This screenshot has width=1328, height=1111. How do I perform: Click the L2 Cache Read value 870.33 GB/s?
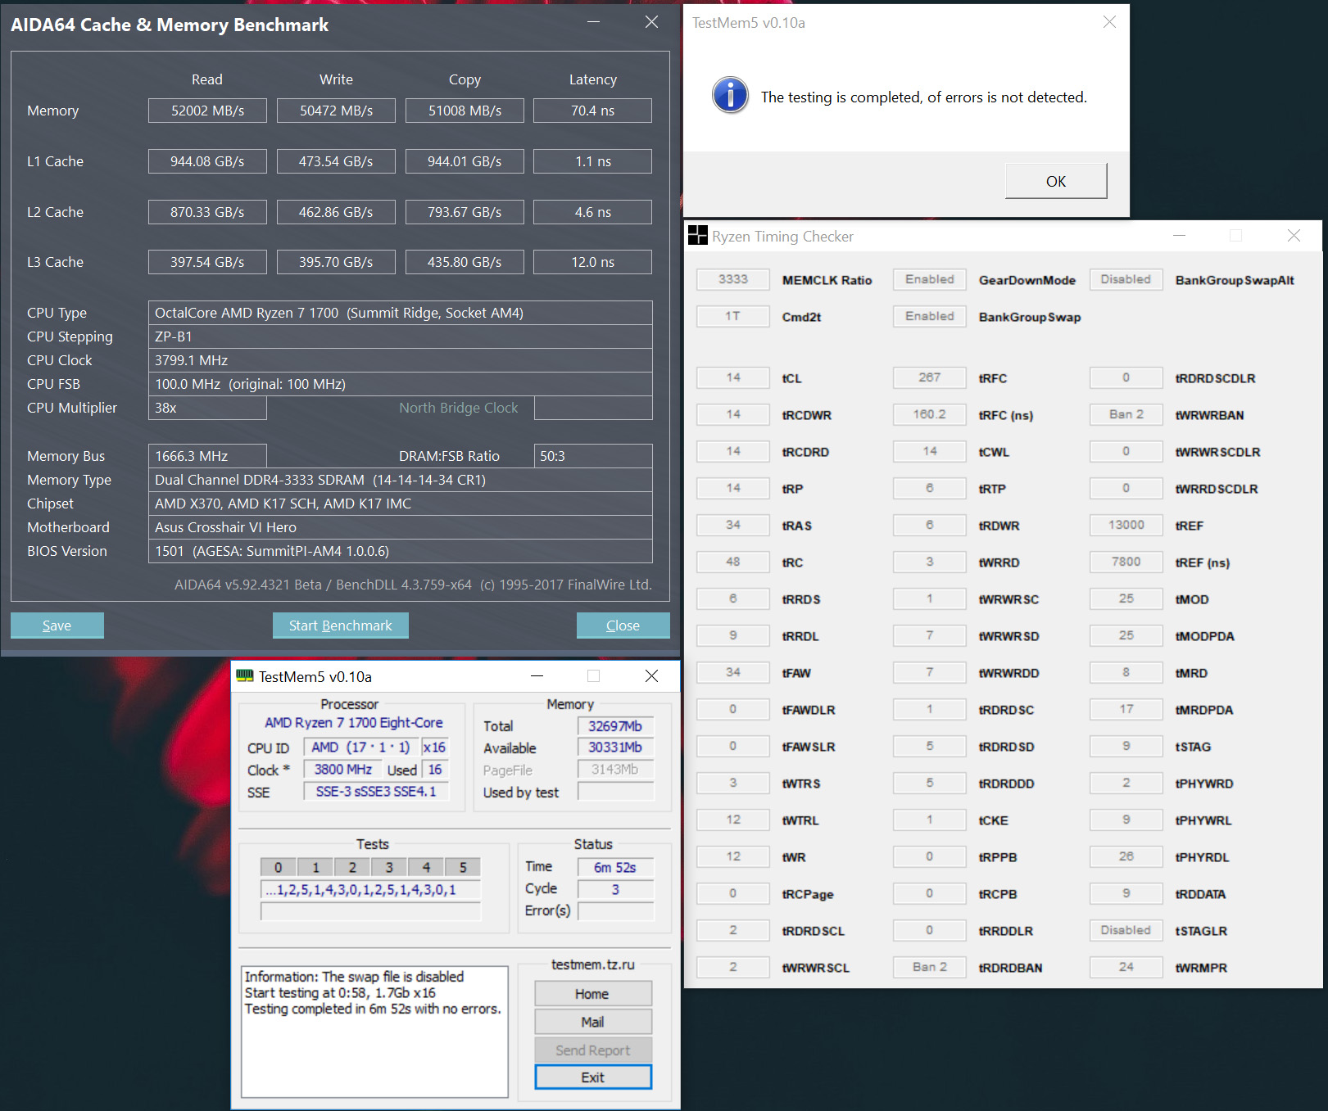[x=207, y=212]
